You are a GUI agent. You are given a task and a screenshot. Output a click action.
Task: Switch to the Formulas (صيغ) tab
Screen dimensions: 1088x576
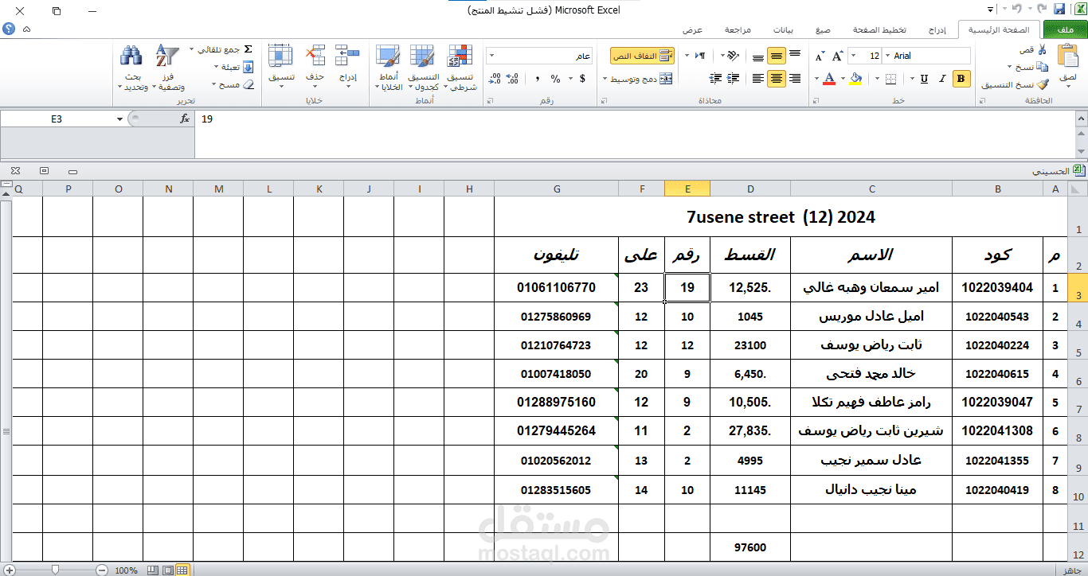(823, 29)
